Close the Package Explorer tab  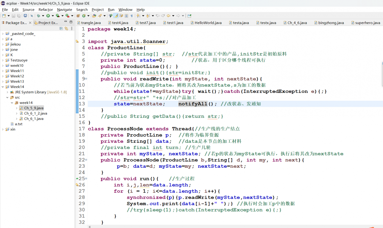[x=30, y=23]
